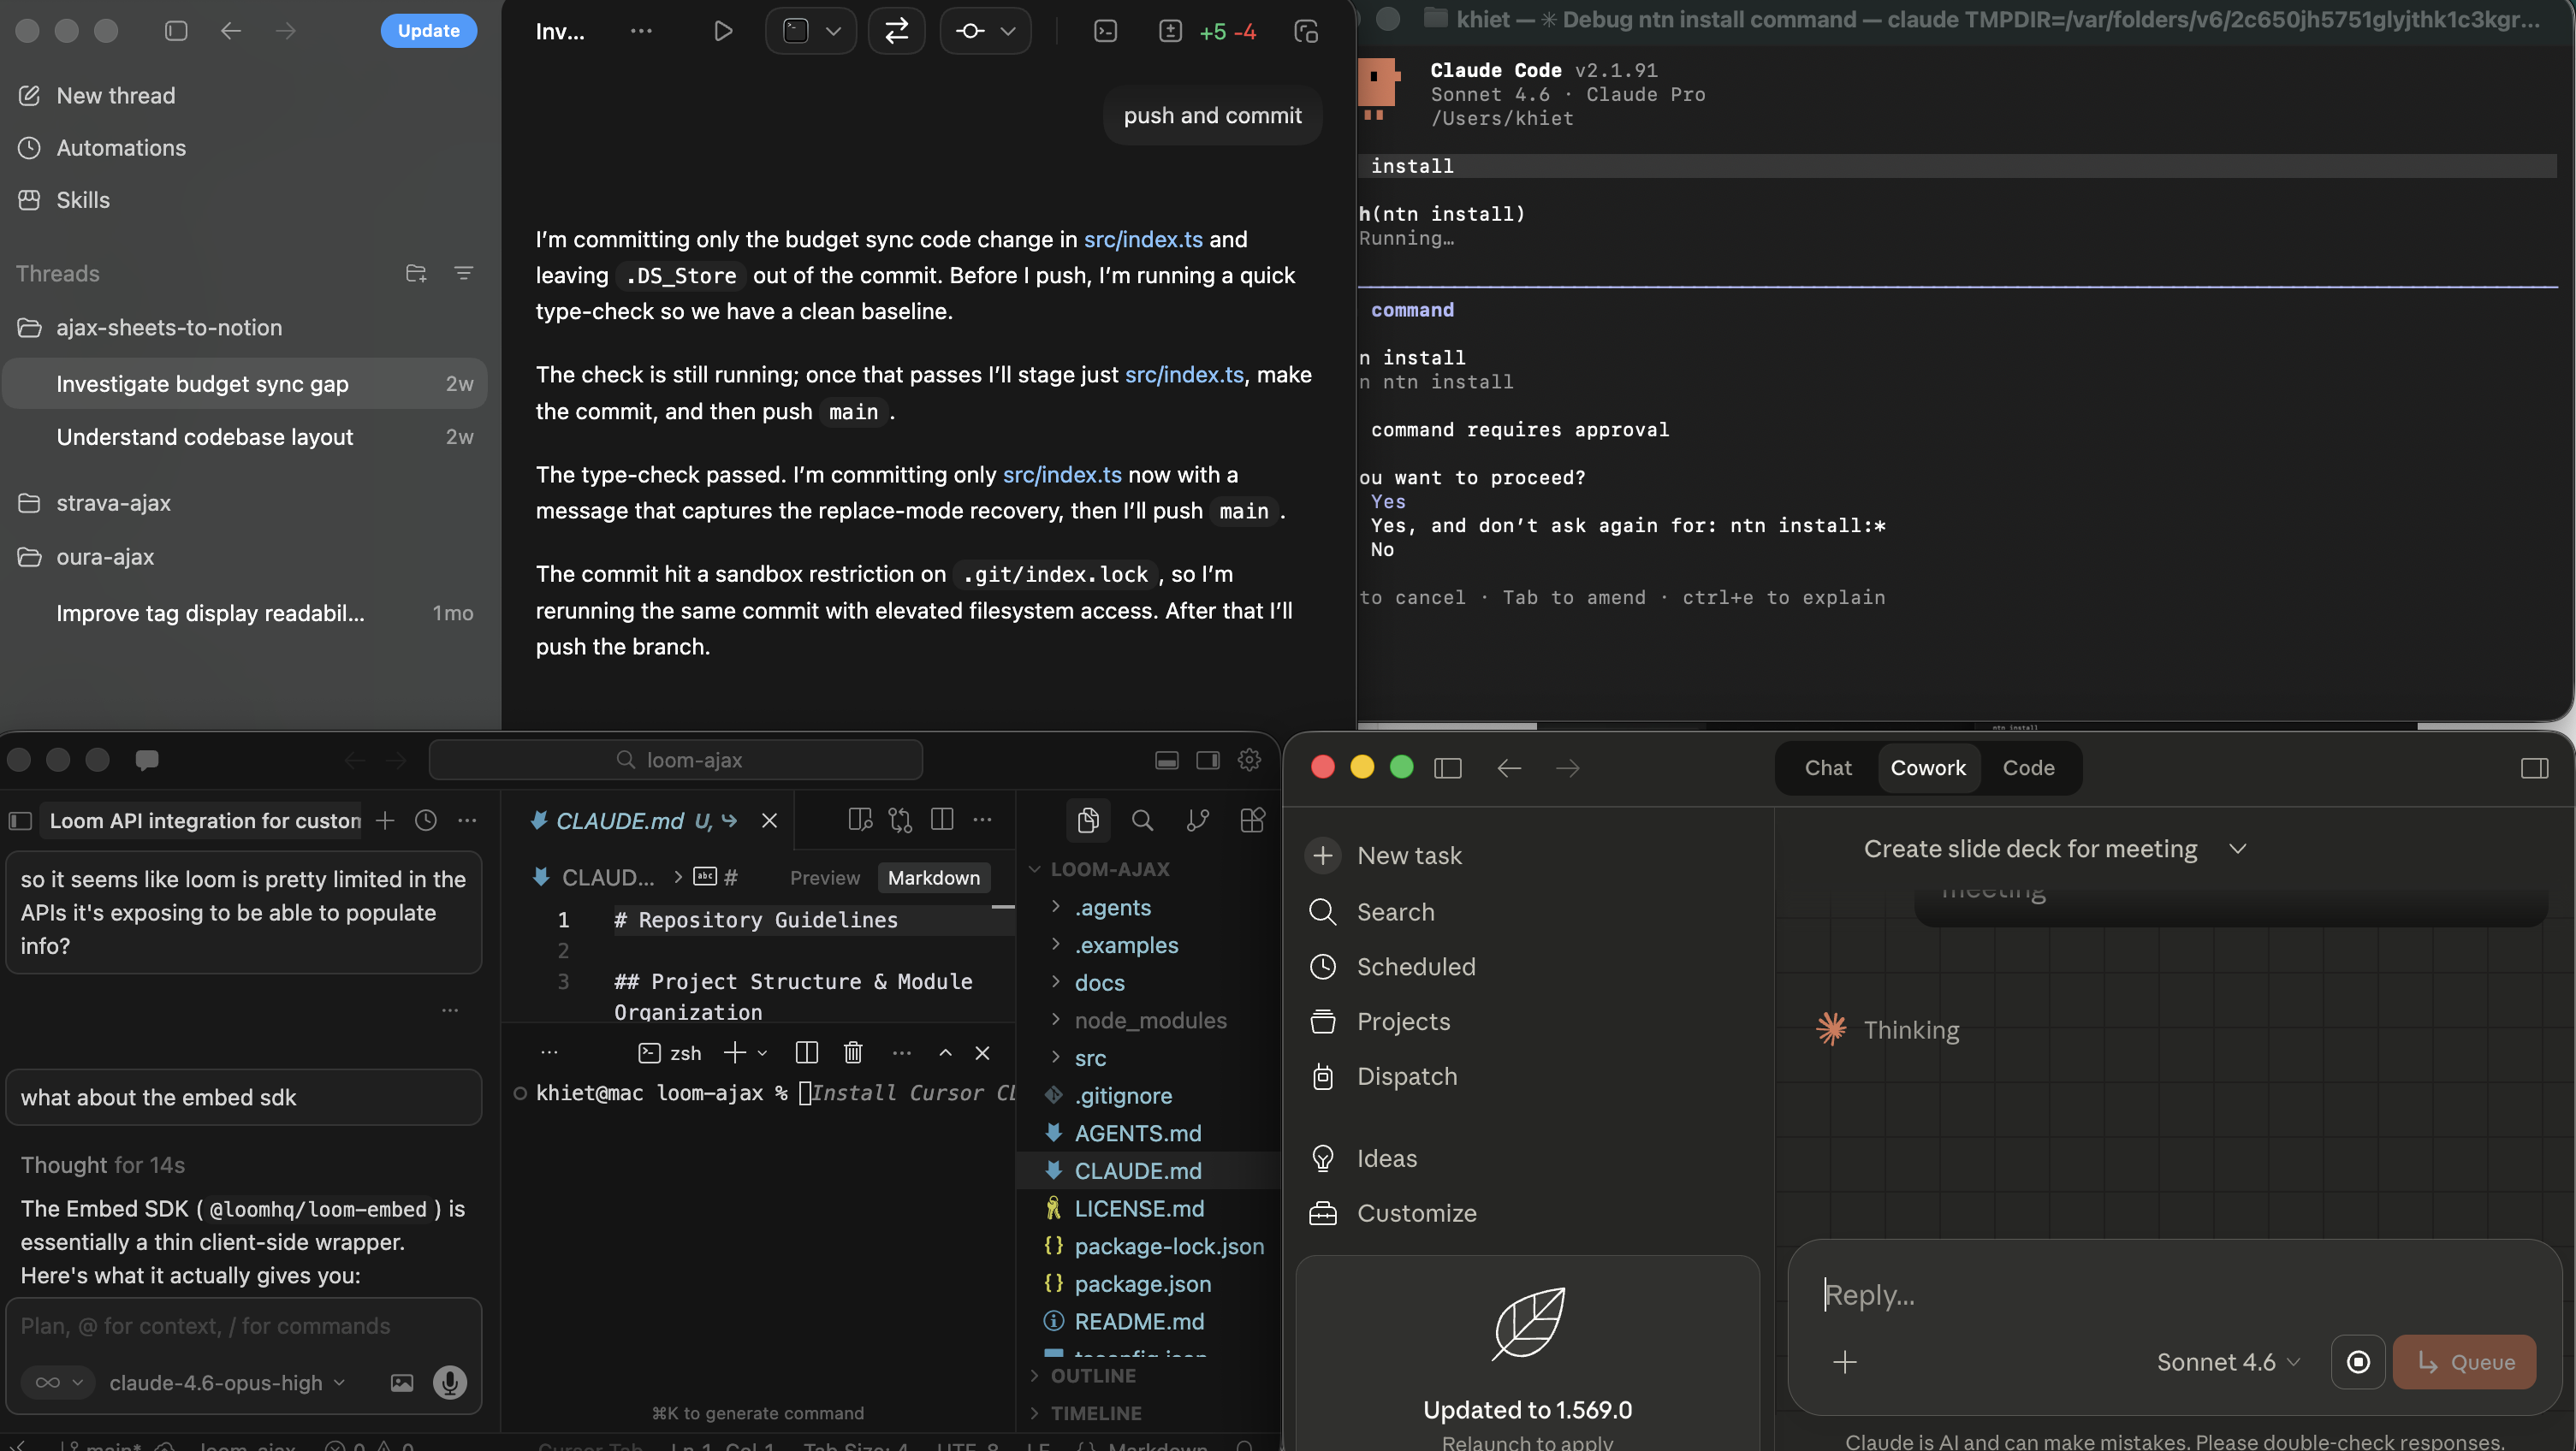Click the image attachment icon near the model selector

402,1383
